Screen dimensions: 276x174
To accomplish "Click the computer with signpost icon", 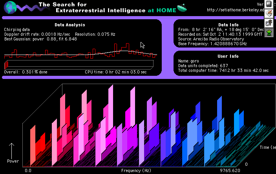I will click(269, 23).
